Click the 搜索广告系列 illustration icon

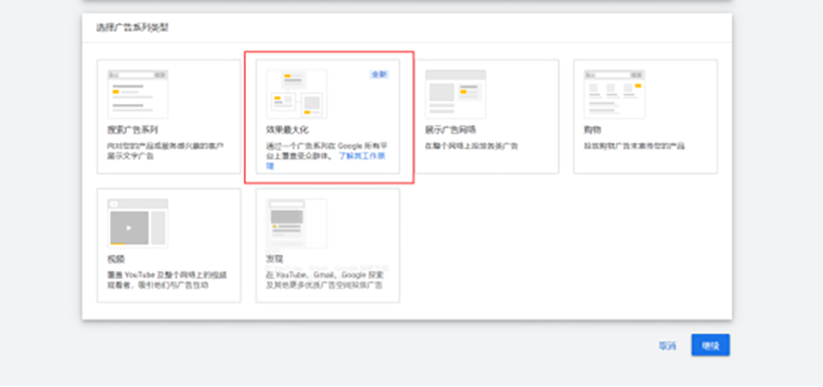coord(137,93)
